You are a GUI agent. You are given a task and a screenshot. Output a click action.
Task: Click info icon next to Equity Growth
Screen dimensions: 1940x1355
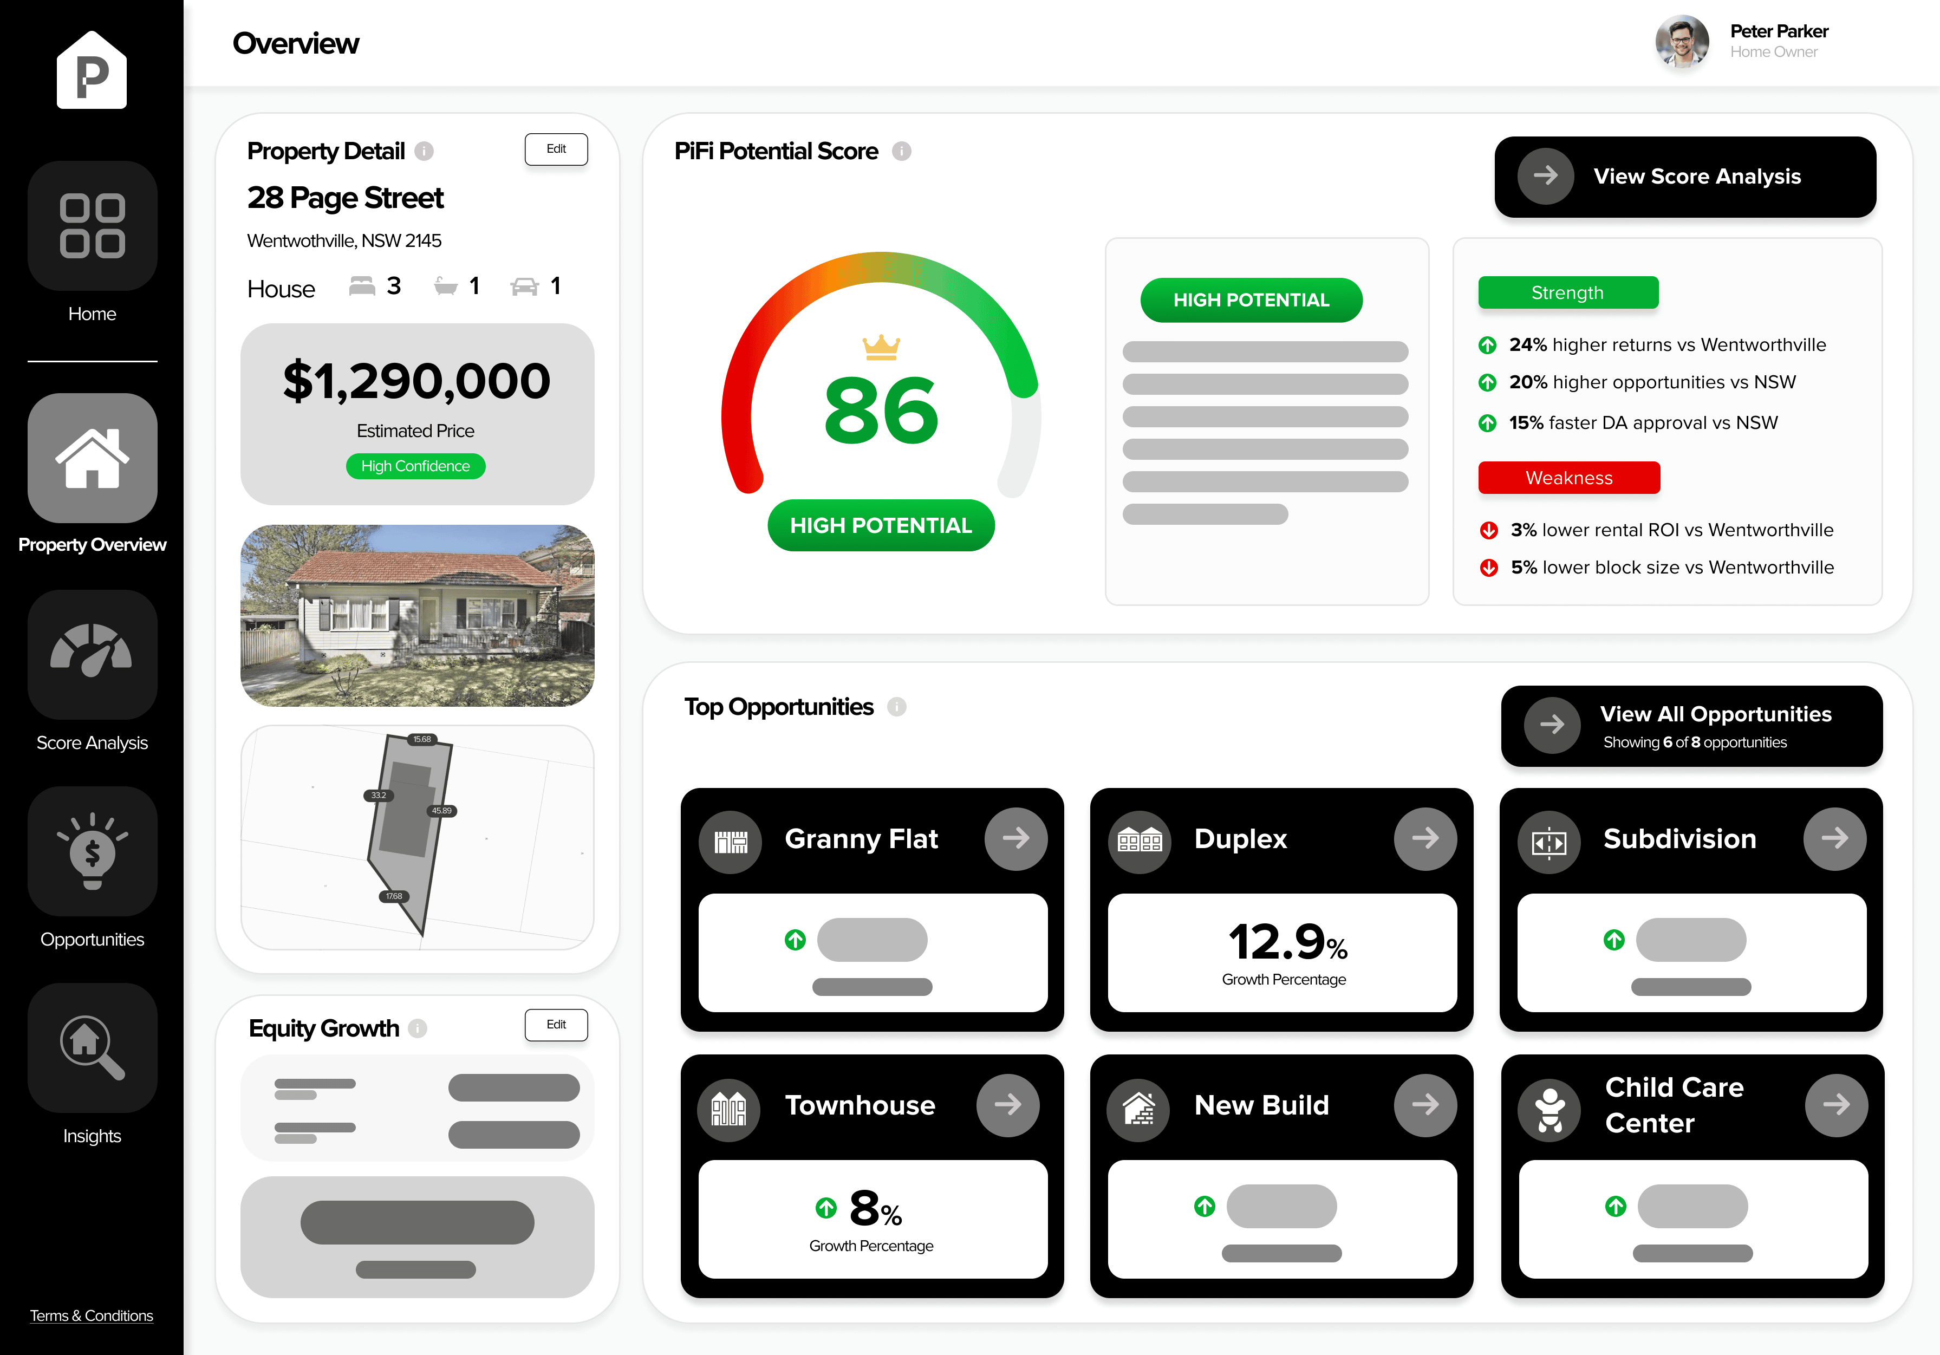point(418,1028)
